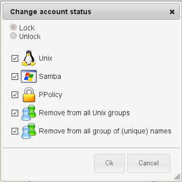Click the PPolicy golden padlock icon
182x182 pixels.
[x=29, y=95]
